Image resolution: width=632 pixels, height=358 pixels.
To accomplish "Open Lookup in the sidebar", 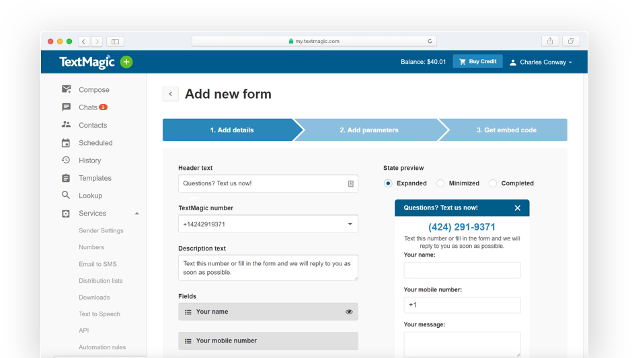I will pyautogui.click(x=90, y=195).
